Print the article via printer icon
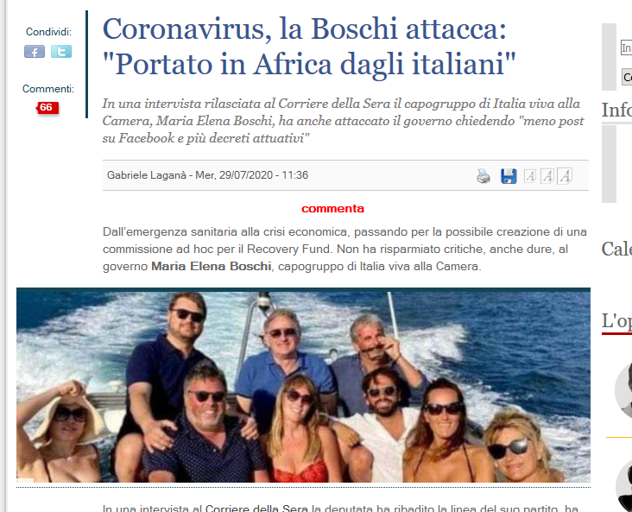 pos(483,176)
